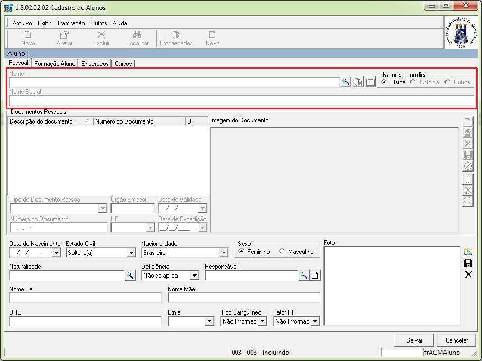This screenshot has height=361, width=482.
Task: Choose the Física natureza jurídica option
Action: [384, 82]
